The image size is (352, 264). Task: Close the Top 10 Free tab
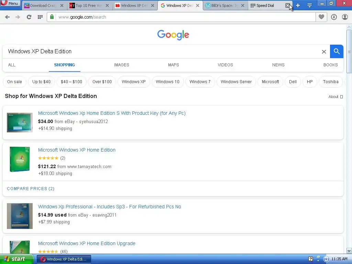point(107,5)
